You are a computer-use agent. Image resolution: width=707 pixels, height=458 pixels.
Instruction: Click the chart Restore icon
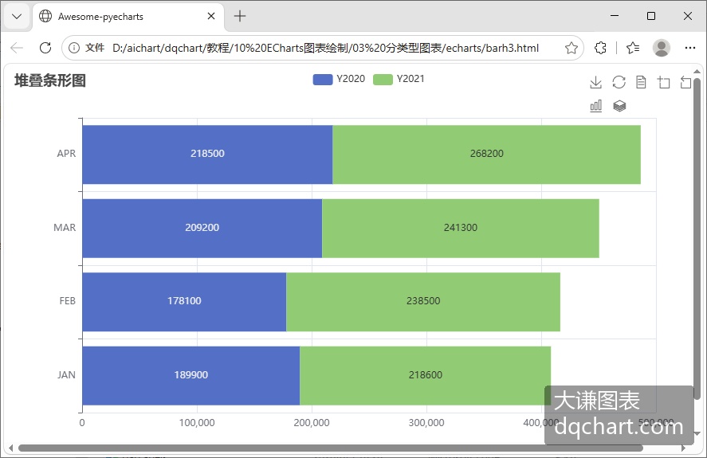619,83
